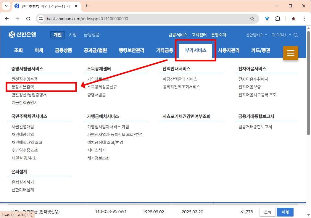The height and width of the screenshot is (218, 311).
Task: Open the browser extensions puzzle icon
Action: [278, 18]
